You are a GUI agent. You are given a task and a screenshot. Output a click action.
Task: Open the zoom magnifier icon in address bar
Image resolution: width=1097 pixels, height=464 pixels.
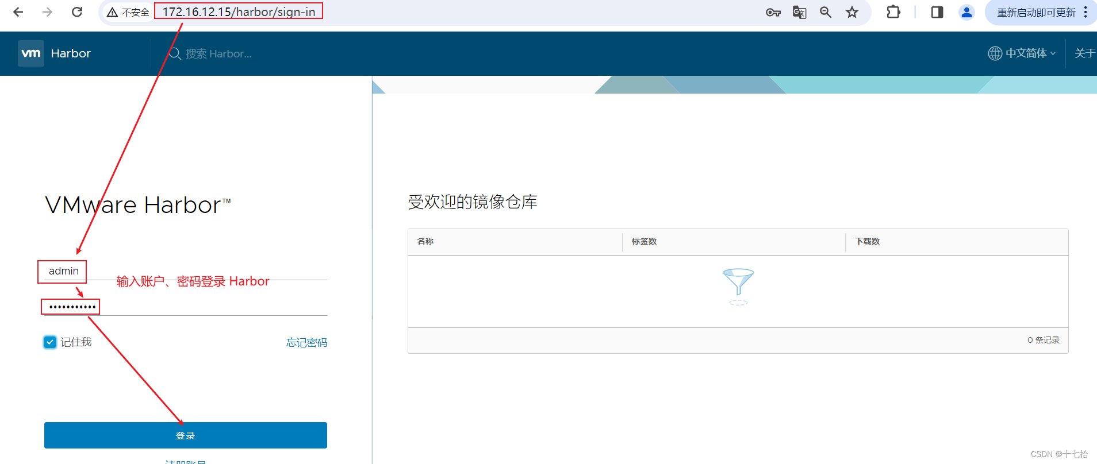coord(826,12)
